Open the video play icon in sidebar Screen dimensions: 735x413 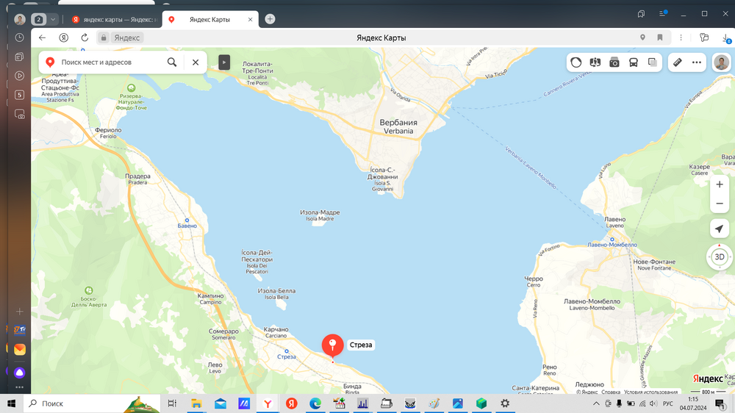point(19,76)
